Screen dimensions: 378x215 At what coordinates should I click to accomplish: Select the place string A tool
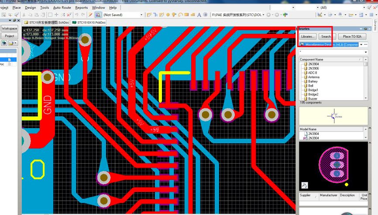199,15
